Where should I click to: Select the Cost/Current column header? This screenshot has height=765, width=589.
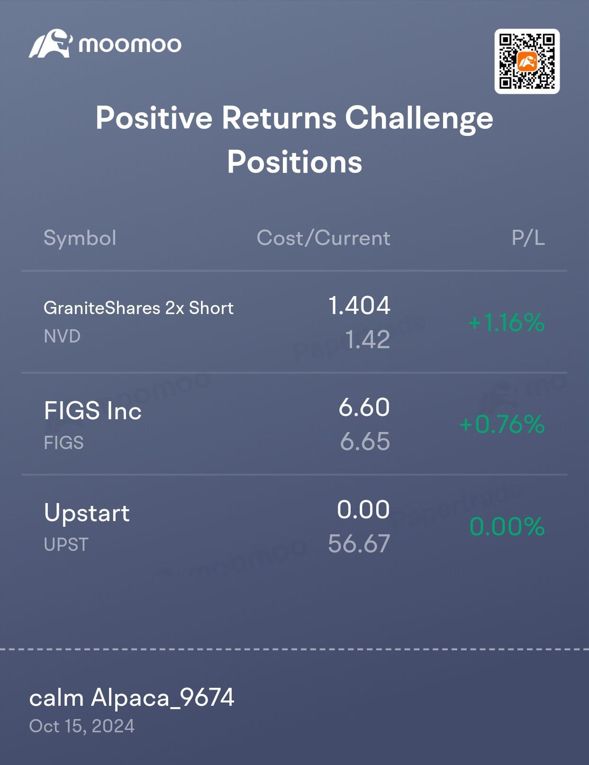pyautogui.click(x=323, y=238)
